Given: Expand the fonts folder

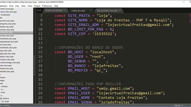Looking at the screenshot, I should coord(3,92).
